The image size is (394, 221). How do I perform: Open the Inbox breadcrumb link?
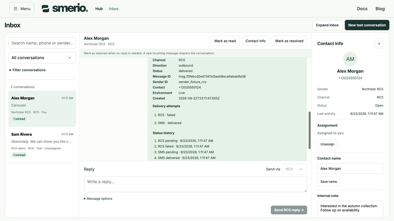[x=114, y=9]
